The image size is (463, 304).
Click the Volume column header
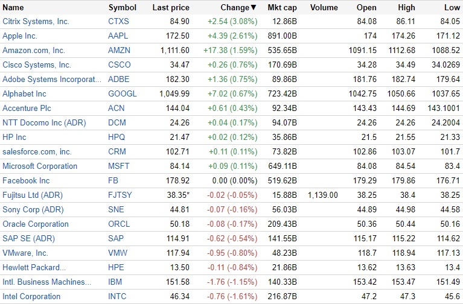click(324, 8)
